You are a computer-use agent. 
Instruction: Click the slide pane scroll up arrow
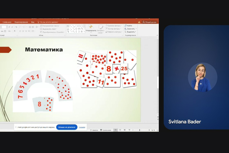tap(158, 38)
